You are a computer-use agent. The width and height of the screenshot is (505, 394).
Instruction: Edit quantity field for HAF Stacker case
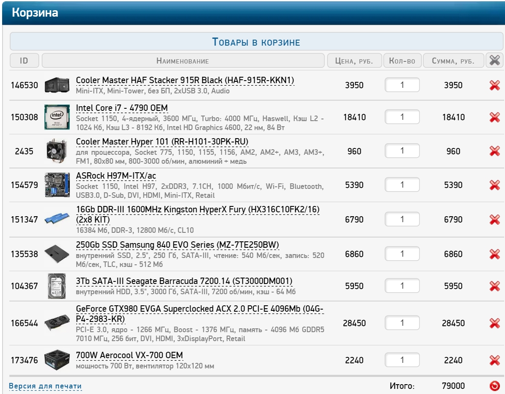point(402,85)
